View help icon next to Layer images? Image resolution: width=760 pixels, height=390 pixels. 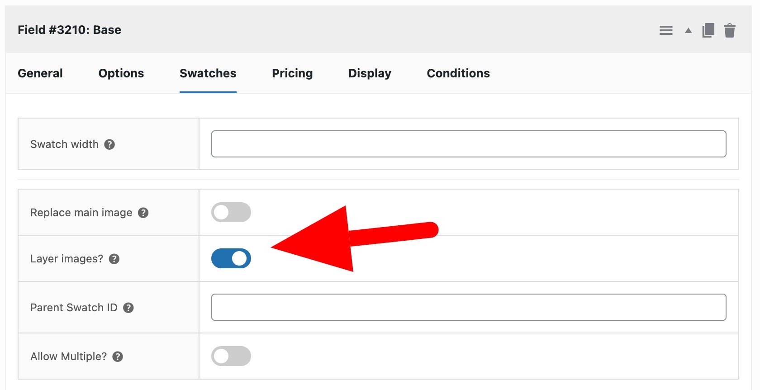114,259
